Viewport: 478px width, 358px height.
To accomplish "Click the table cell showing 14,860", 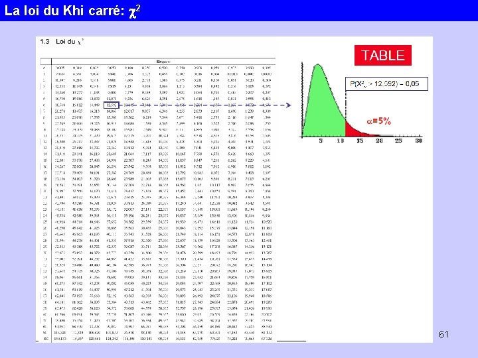I will [60, 93].
